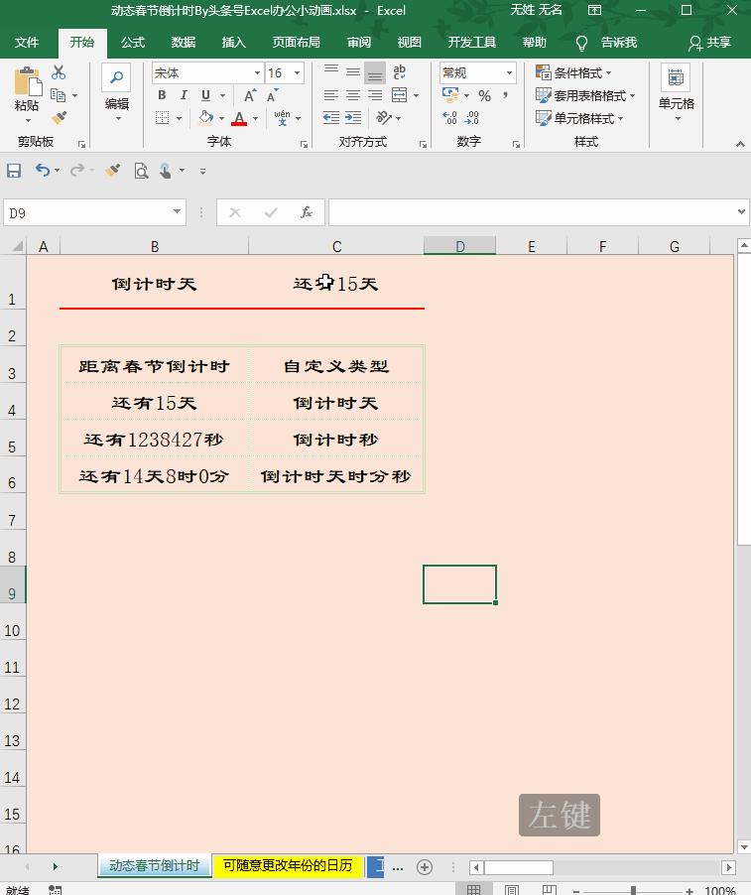Switch to the 插入 Insert tab
Viewport: 751px width, 895px height.
click(233, 43)
